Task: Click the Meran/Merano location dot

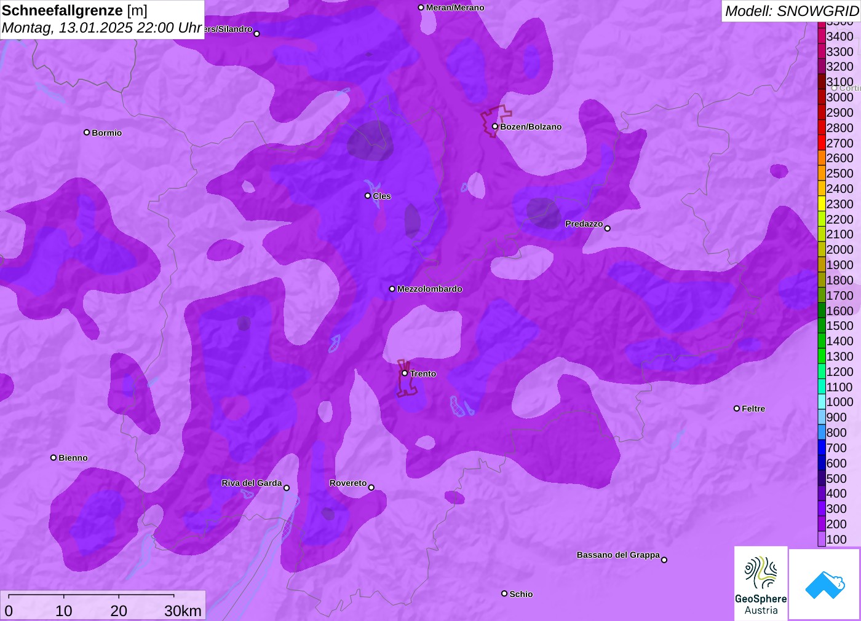Action: coord(421,7)
